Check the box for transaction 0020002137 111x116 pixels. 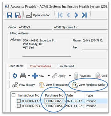click(19, 101)
